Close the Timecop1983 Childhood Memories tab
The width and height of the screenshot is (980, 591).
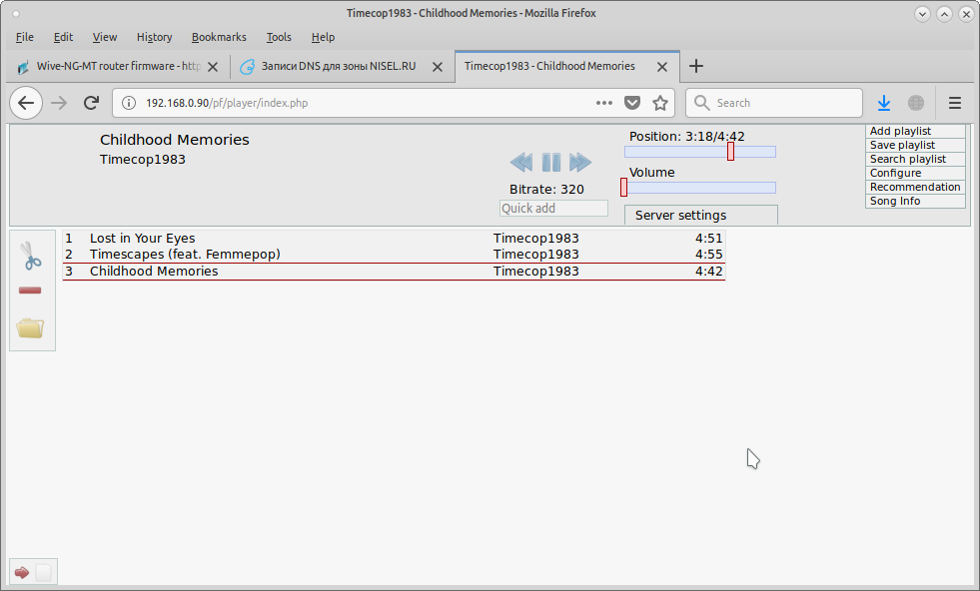[x=662, y=67]
